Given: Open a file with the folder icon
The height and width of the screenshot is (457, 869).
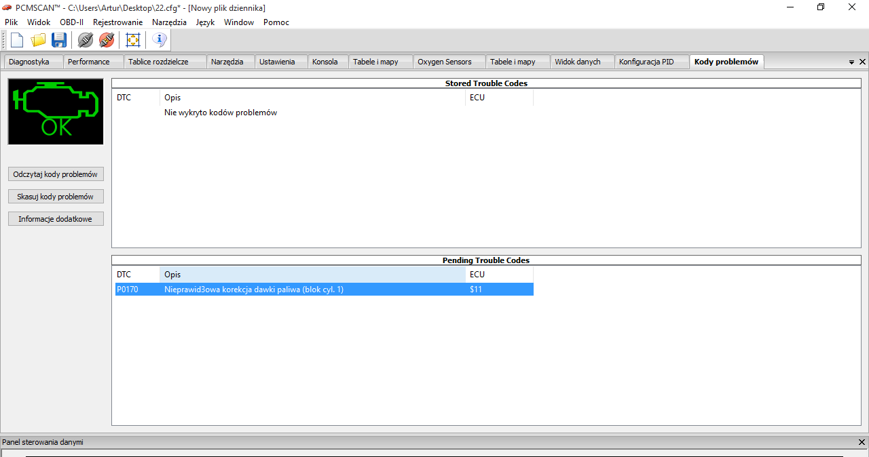Looking at the screenshot, I should [38, 41].
